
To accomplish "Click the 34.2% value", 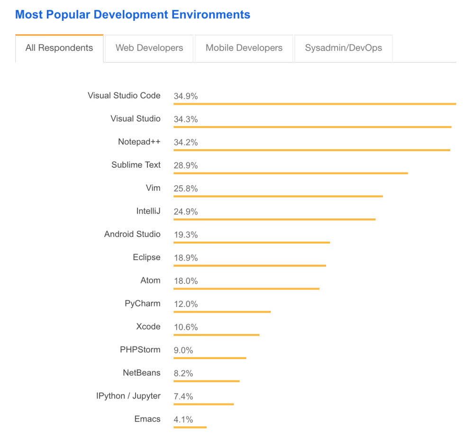I will [x=186, y=142].
